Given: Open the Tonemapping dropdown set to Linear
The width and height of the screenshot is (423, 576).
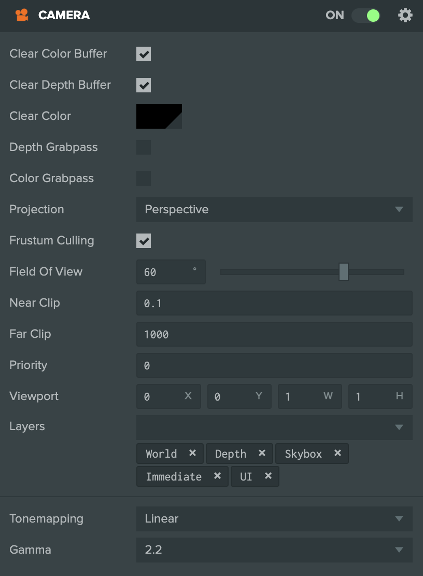Looking at the screenshot, I should (x=274, y=519).
